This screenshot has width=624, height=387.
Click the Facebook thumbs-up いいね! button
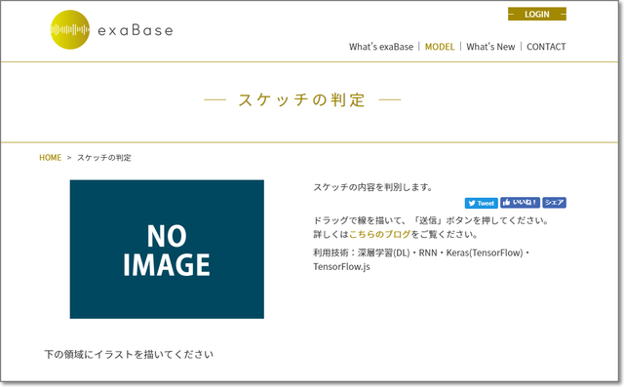click(520, 203)
